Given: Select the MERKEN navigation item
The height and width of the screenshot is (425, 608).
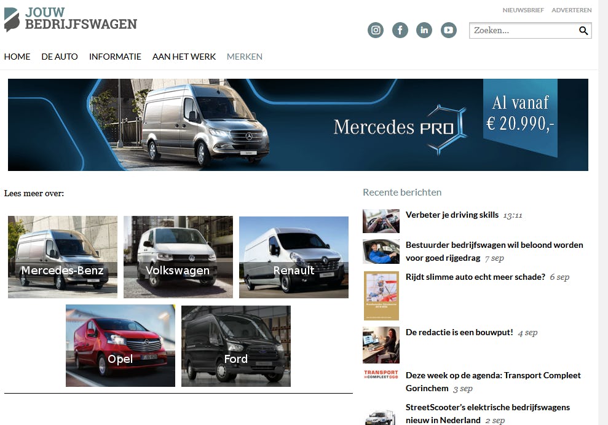Looking at the screenshot, I should pyautogui.click(x=244, y=57).
